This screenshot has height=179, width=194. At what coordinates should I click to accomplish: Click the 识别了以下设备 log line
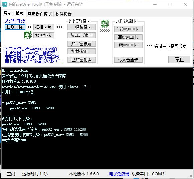tap(17, 119)
